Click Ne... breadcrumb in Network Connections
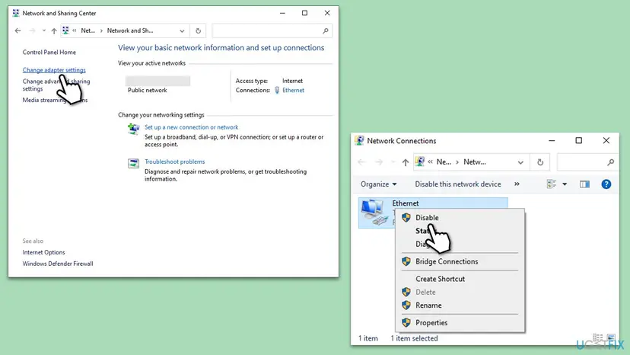Viewport: 630px width, 355px height. point(444,162)
